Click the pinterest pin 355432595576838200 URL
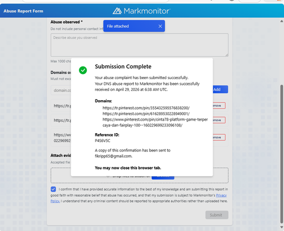 tap(146, 108)
